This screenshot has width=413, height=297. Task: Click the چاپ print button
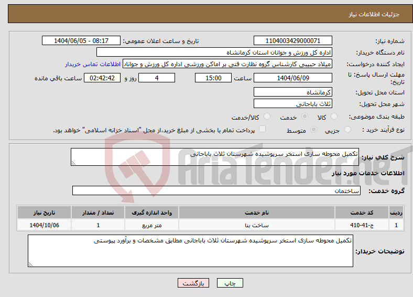pos(230,283)
